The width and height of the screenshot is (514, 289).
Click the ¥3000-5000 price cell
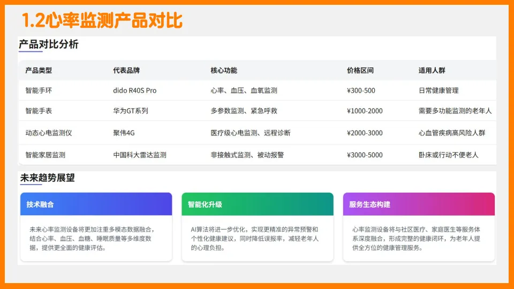coord(365,155)
